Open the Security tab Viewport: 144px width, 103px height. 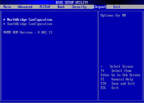(x=79, y=7)
